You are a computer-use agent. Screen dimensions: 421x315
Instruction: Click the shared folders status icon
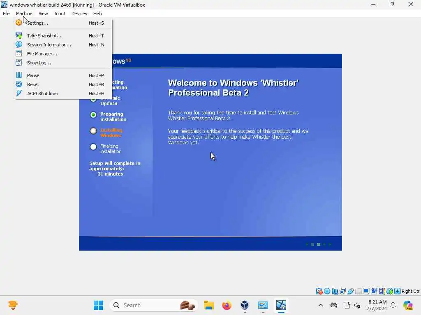(358, 291)
